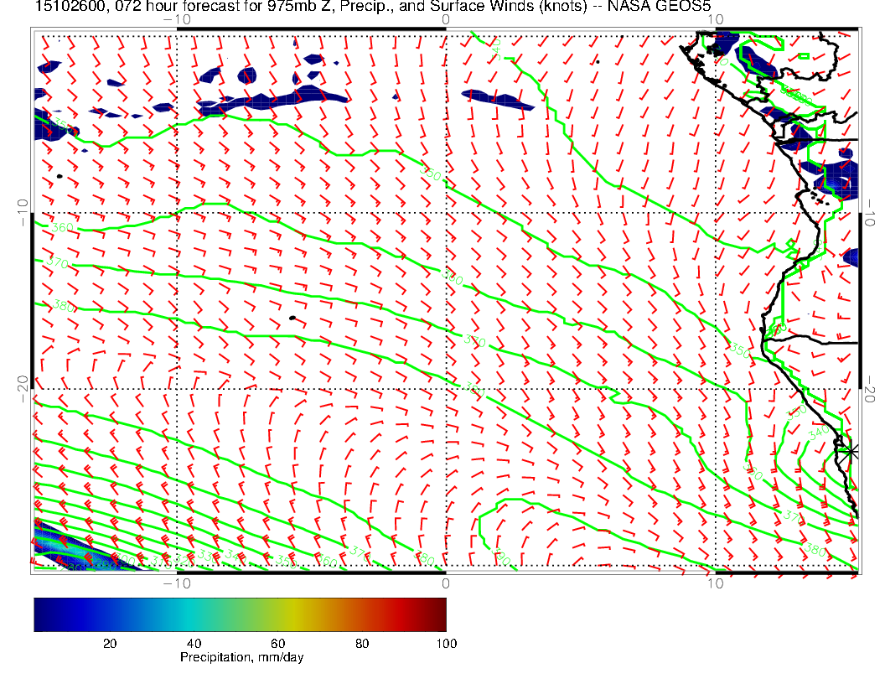Image resolution: width=885 pixels, height=684 pixels.
Task: Pick the dark red end of the colorbar
Action: (x=440, y=614)
